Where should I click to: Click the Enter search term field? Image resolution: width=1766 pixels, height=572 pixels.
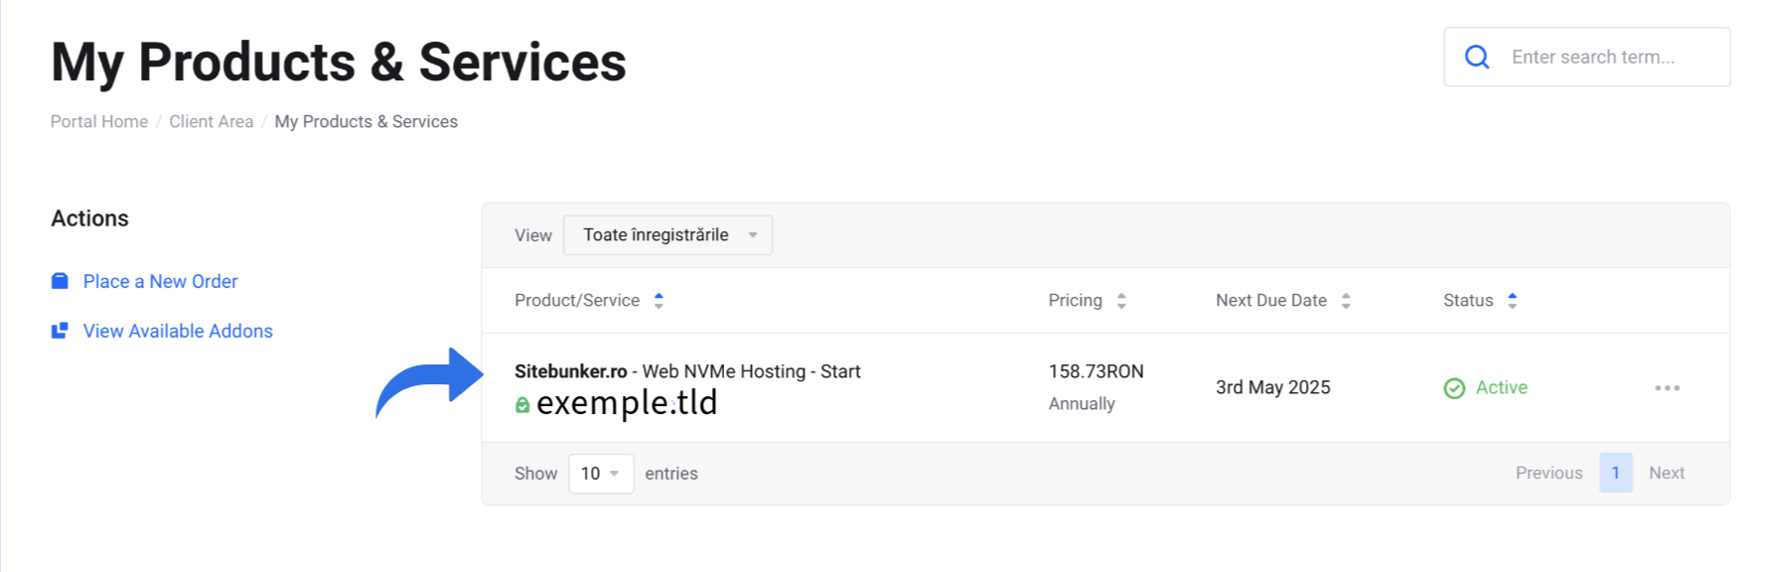[1587, 57]
